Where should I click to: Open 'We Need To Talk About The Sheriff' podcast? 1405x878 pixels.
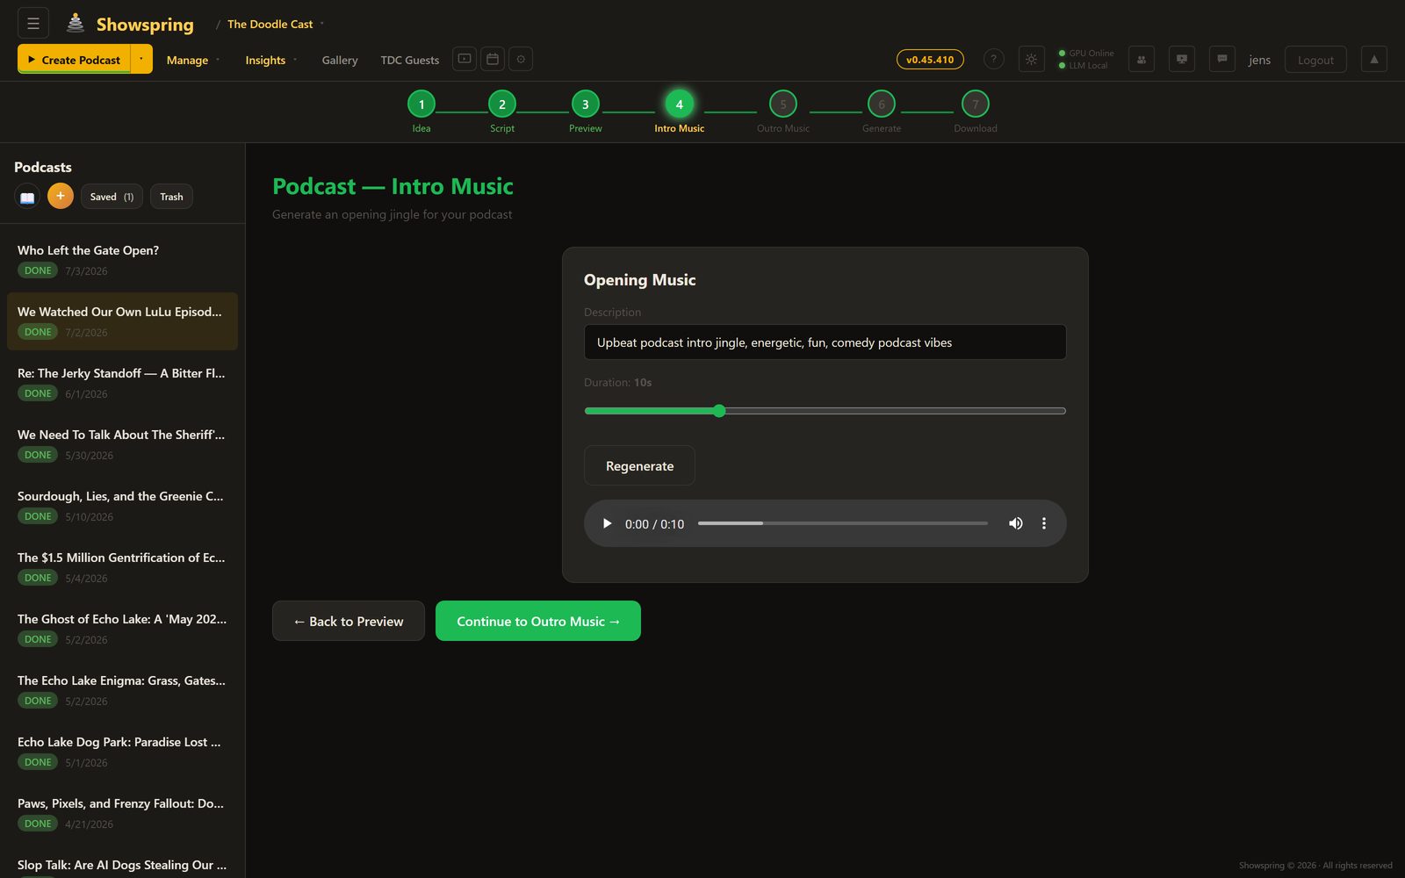122,444
